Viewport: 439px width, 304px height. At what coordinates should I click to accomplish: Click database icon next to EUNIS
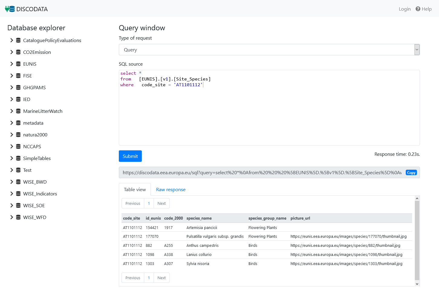click(18, 64)
